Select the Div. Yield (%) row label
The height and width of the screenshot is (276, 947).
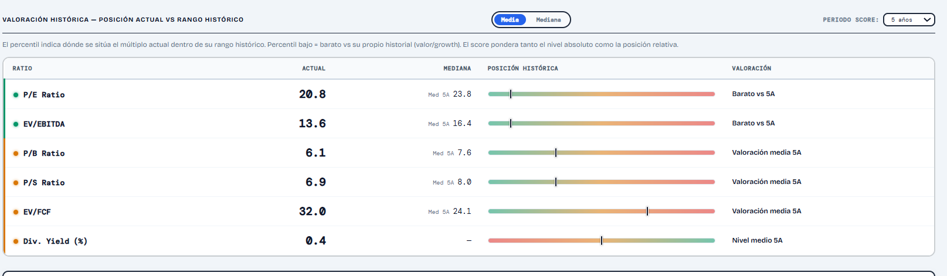[x=55, y=241]
